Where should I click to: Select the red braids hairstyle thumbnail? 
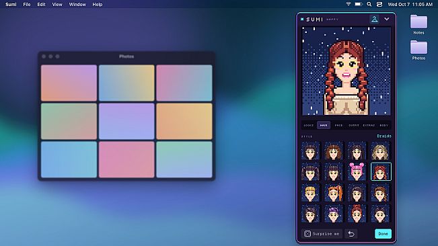point(381,171)
